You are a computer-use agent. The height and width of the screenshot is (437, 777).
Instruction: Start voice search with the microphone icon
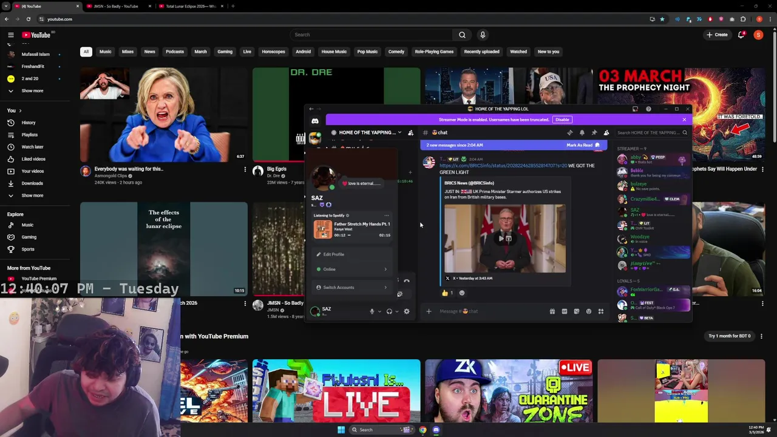tap(483, 35)
